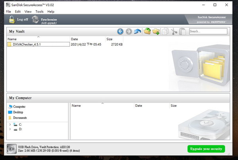The height and width of the screenshot is (160, 238).
Task: Click the Synchronize label text
Action: [x=49, y=19]
